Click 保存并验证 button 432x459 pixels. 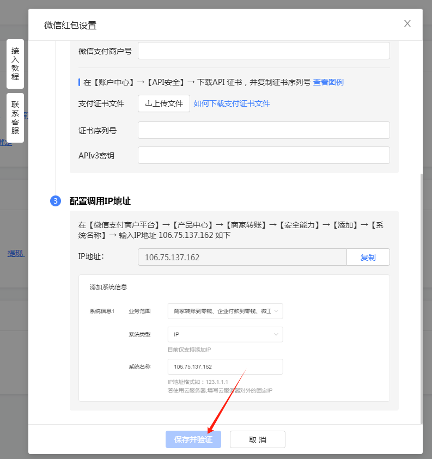(193, 439)
